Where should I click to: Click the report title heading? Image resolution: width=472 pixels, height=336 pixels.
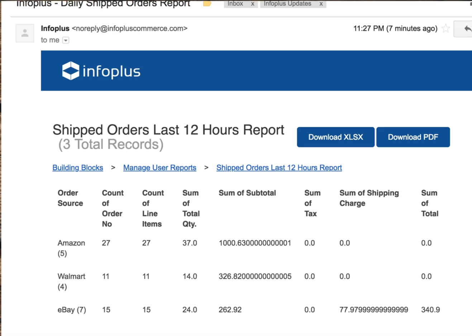click(168, 130)
